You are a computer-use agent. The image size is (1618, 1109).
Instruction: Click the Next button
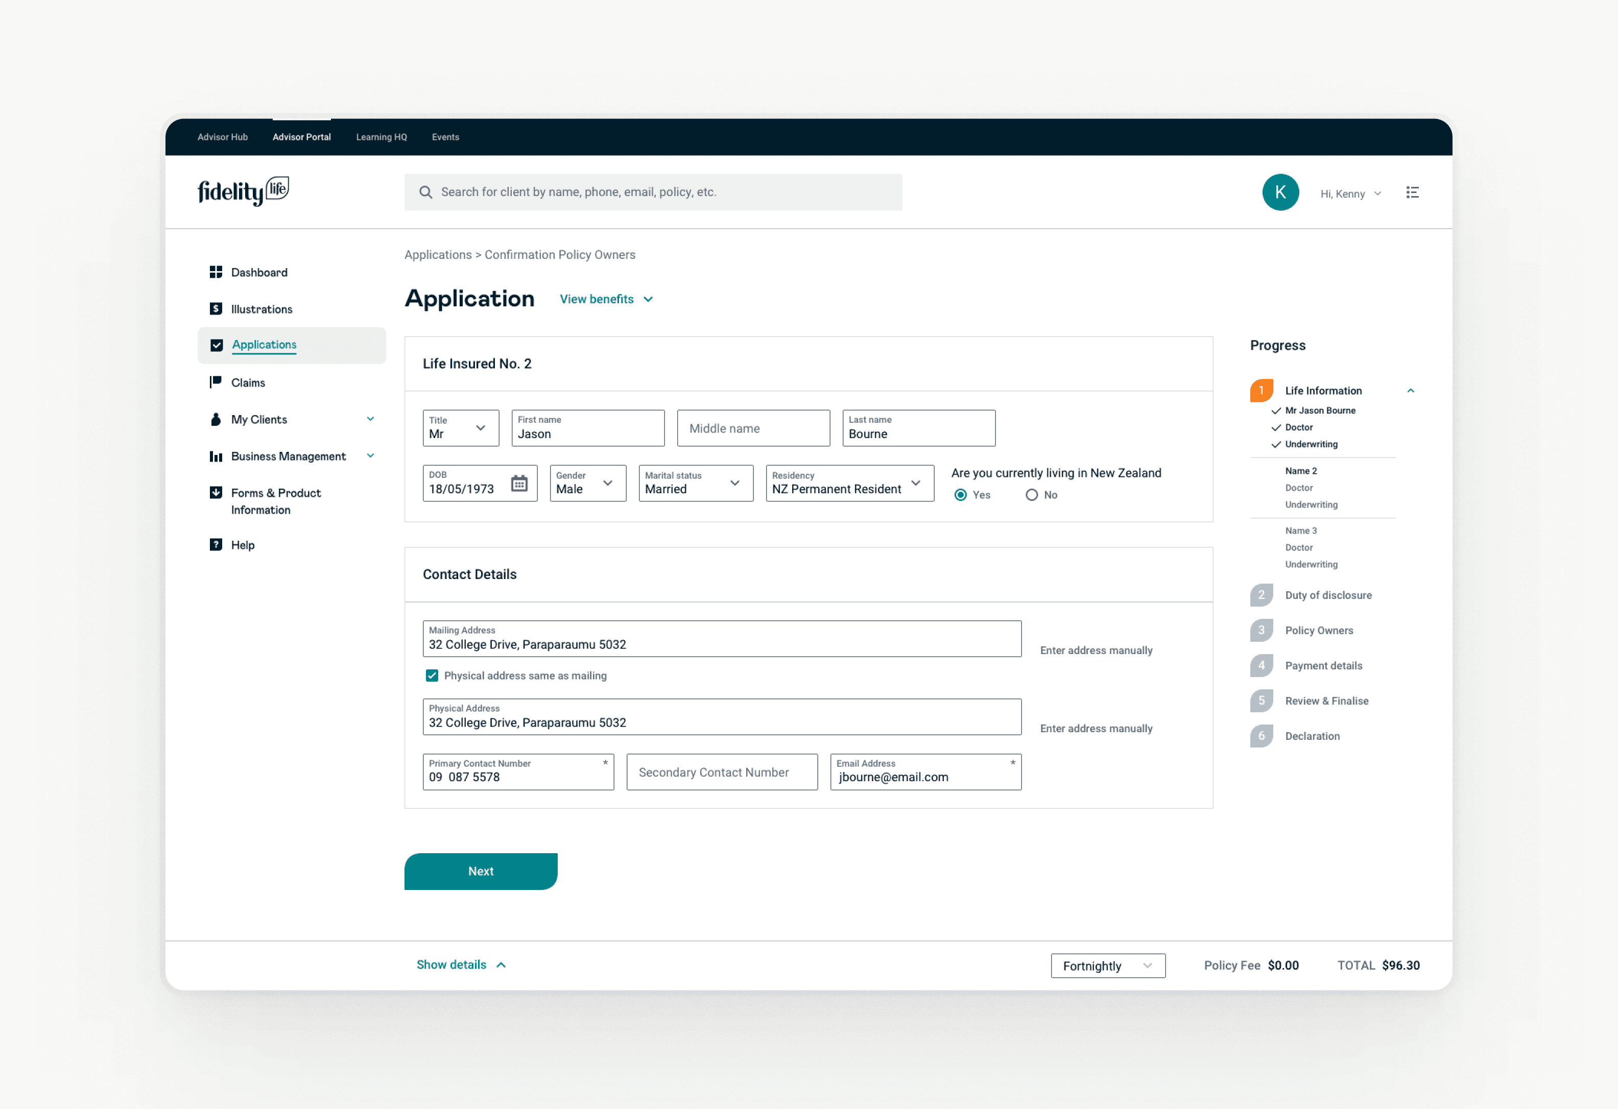pos(481,871)
